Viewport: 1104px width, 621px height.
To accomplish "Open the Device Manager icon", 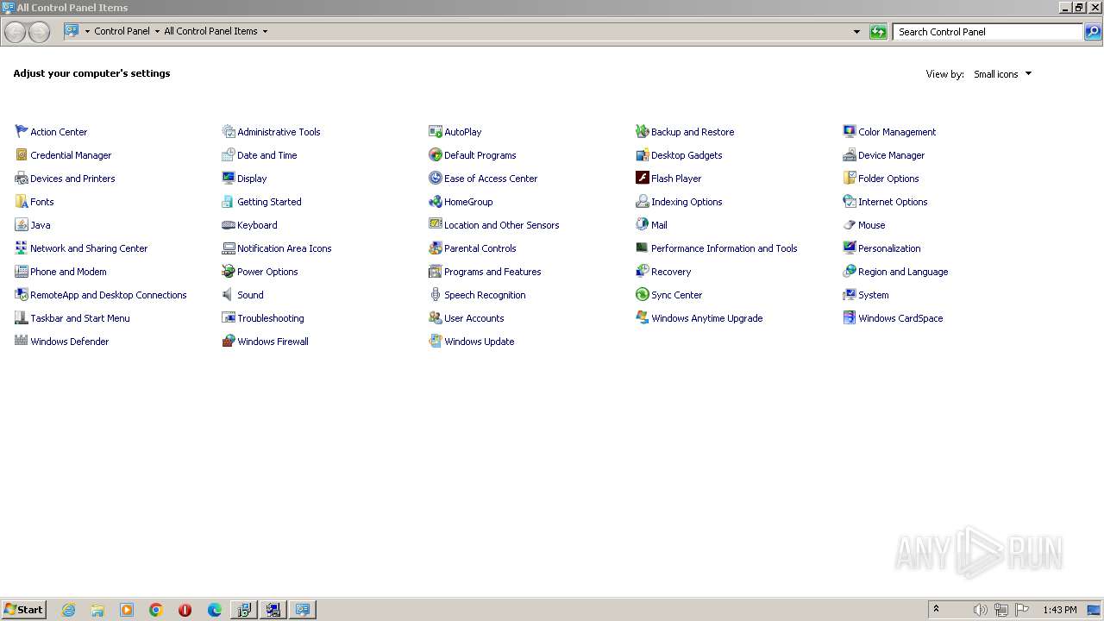I will (x=850, y=155).
